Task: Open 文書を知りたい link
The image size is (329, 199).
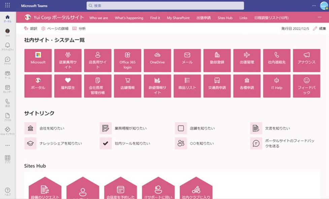Action: click(x=270, y=128)
